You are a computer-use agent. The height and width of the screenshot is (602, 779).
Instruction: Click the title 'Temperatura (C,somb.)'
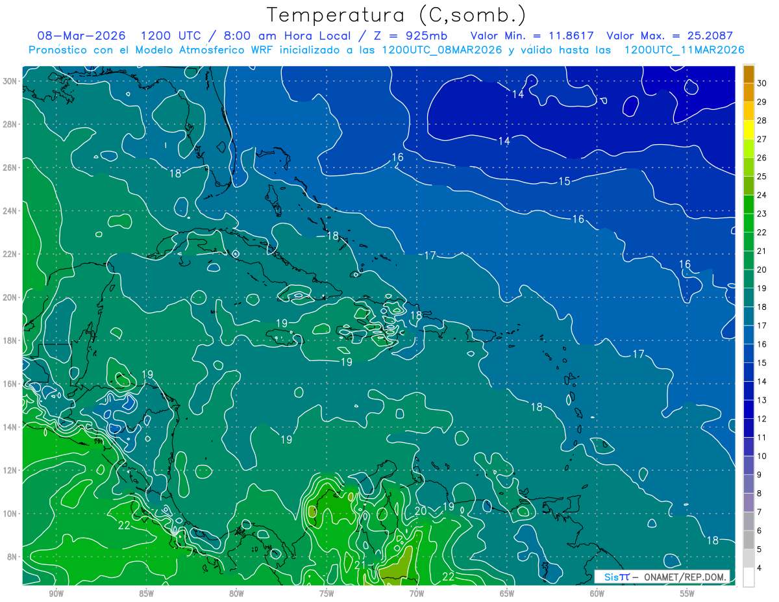click(397, 15)
